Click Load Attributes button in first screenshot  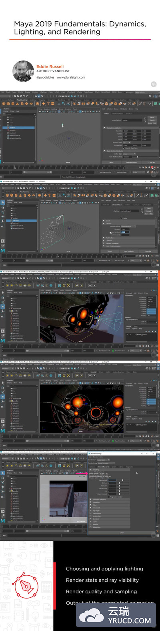[x=131, y=162]
